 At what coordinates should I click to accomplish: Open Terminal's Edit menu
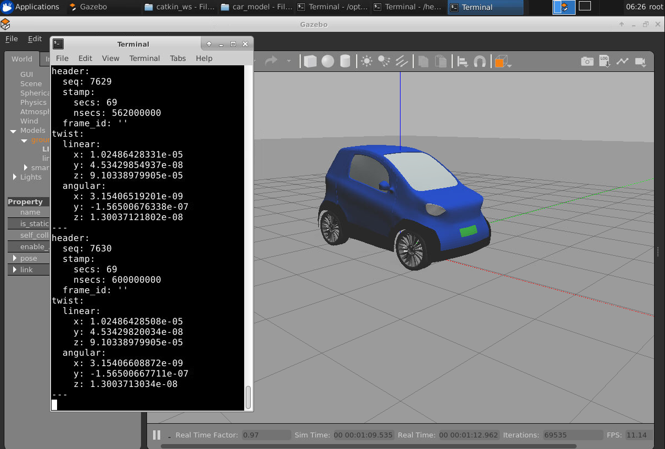pos(85,58)
